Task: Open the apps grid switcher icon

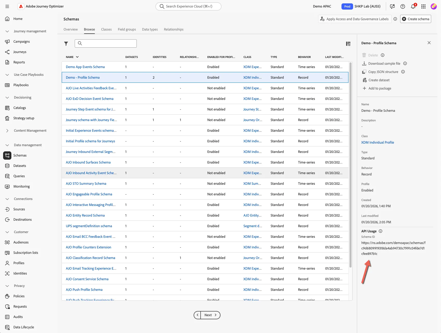Action: (423, 6)
